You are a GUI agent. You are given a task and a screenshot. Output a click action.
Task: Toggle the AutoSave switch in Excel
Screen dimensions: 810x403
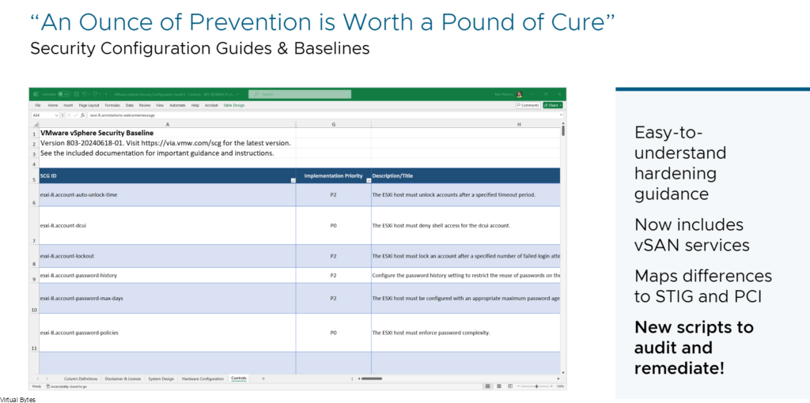point(64,95)
